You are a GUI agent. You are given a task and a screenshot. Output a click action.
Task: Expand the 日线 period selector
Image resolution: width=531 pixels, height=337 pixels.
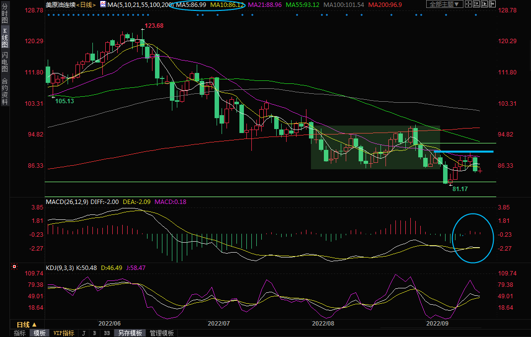27,324
